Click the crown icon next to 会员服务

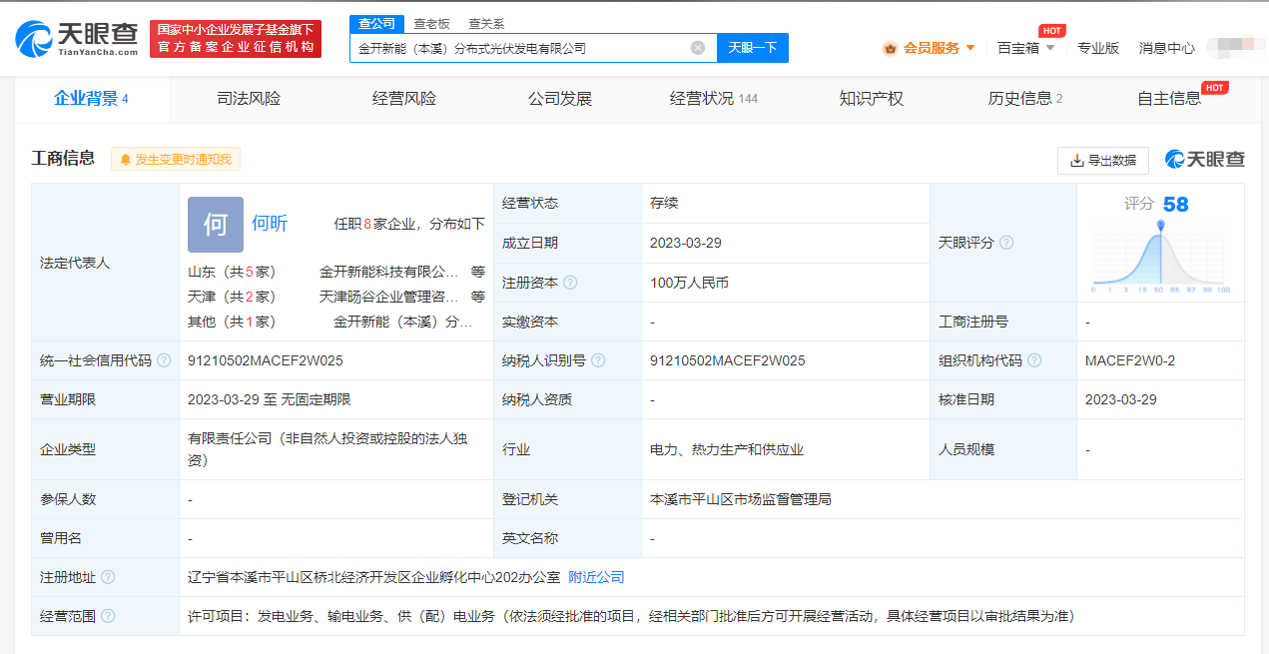coord(890,47)
